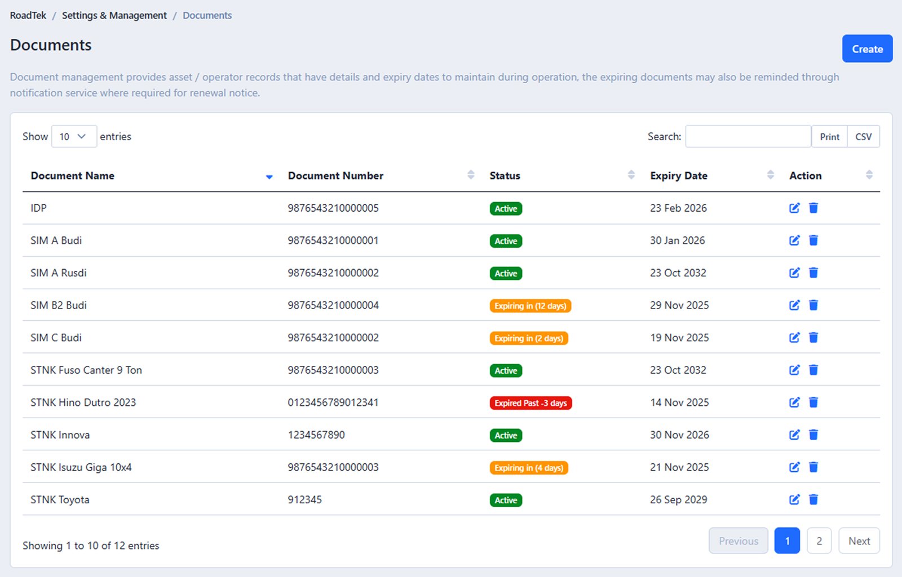Delete the SIM A Budi document
Screen dimensions: 902x577
(813, 240)
